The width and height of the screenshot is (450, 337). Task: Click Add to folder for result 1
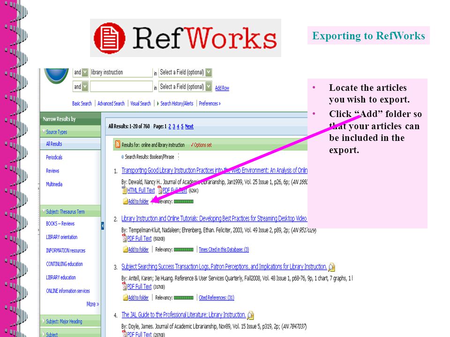tap(138, 201)
